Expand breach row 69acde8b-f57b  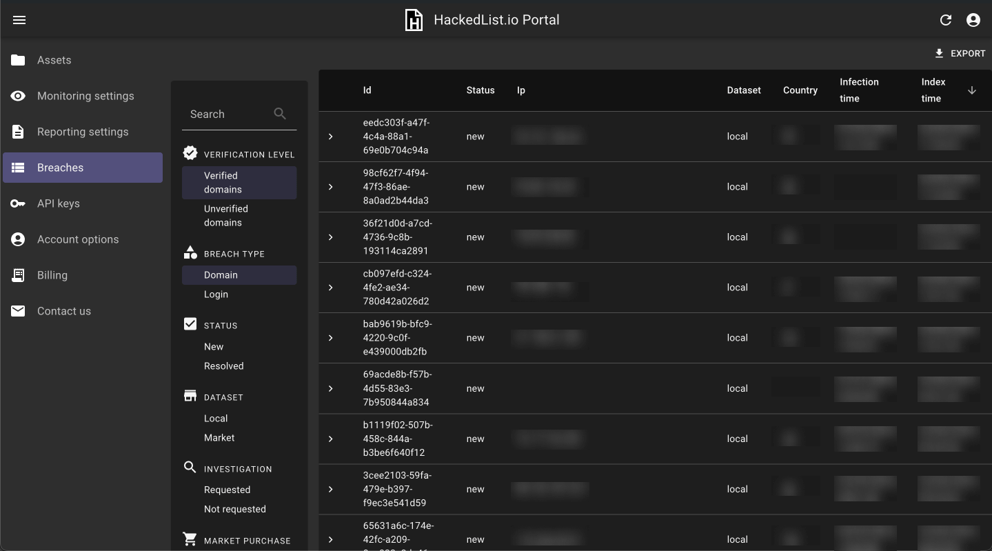(x=331, y=389)
